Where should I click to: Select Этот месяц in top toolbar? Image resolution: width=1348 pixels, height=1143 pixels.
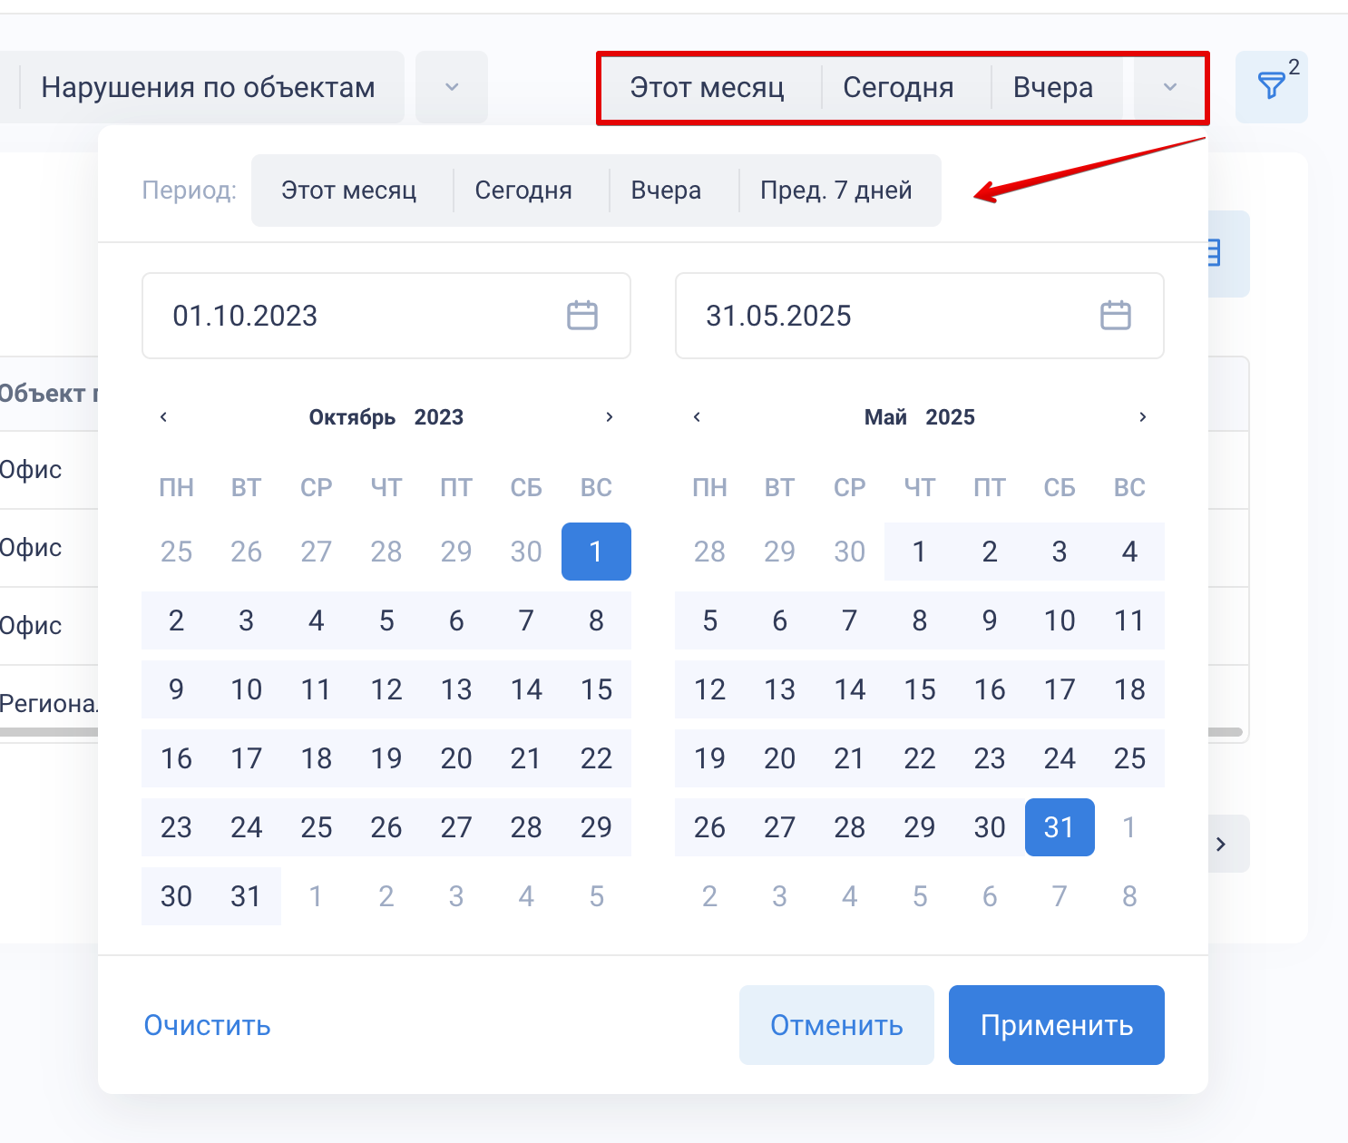[708, 87]
